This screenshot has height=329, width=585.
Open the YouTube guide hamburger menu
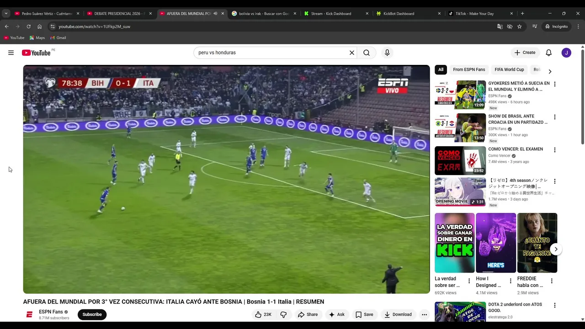tap(11, 53)
